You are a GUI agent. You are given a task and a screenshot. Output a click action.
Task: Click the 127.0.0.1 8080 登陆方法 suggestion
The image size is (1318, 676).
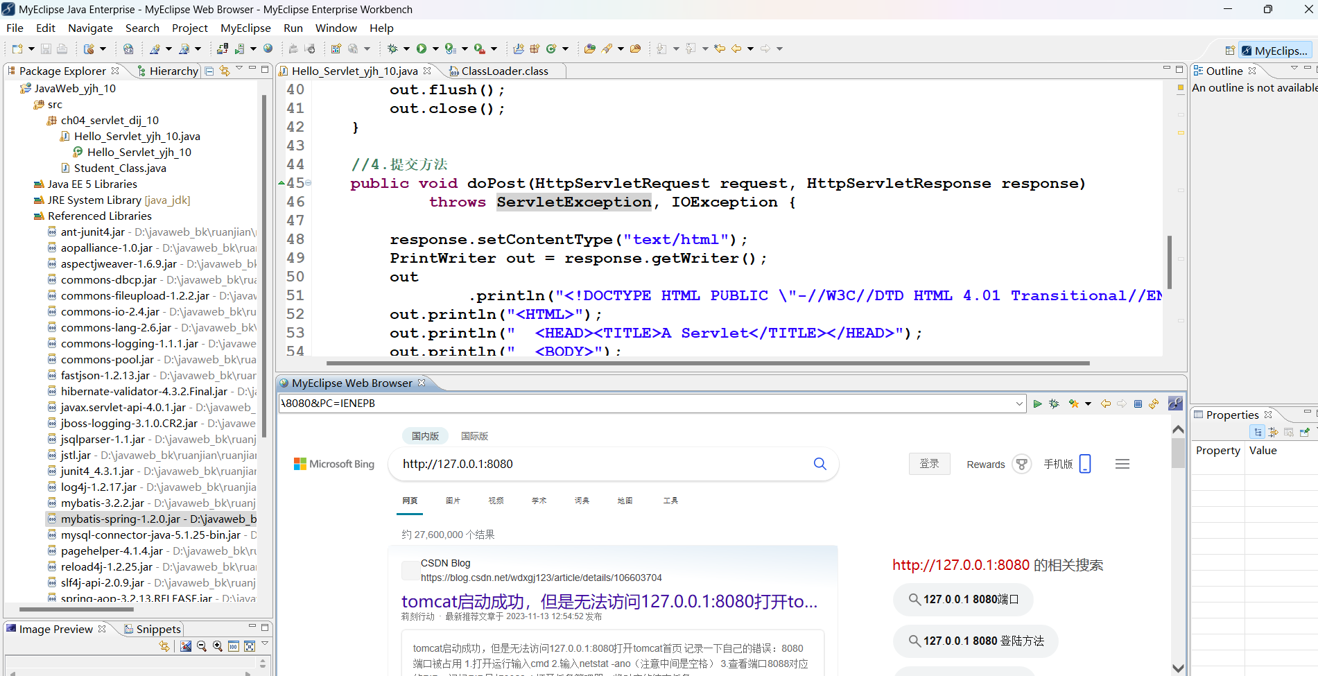[976, 641]
